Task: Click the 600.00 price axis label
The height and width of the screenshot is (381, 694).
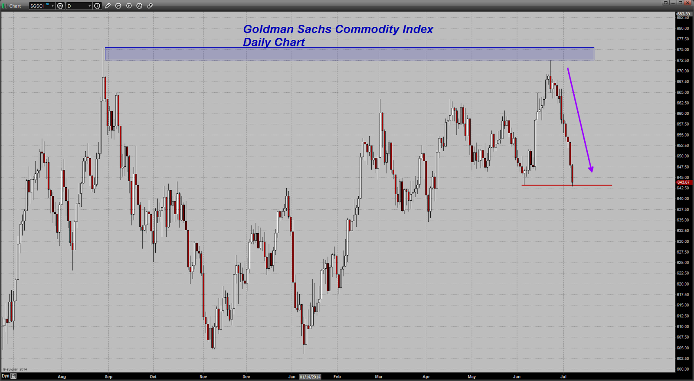Action: [683, 369]
